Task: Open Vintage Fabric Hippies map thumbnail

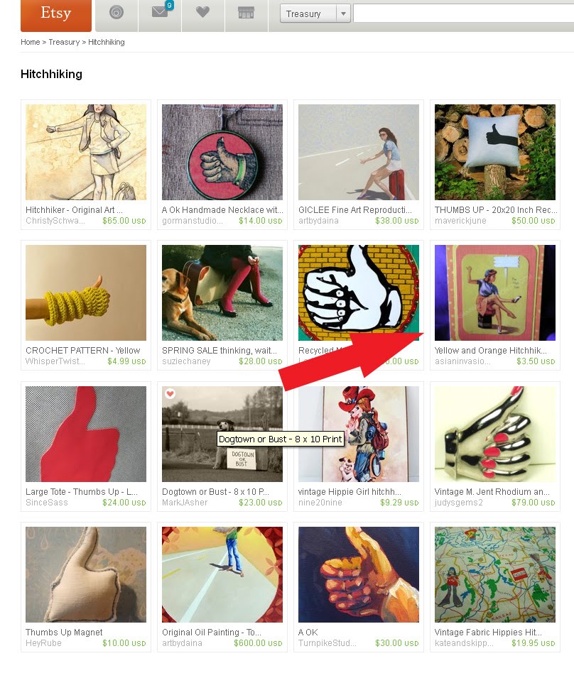Action: tap(495, 575)
